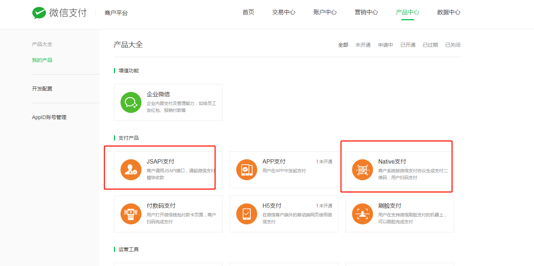
Task: Open the JSAPI支付 product title
Action: (160, 161)
